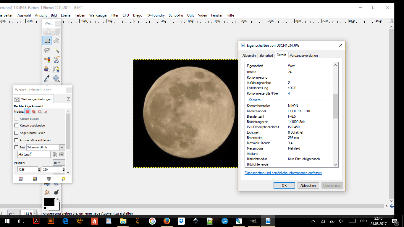Click the Abbrechen button
This screenshot has height=227, width=404.
[308, 186]
